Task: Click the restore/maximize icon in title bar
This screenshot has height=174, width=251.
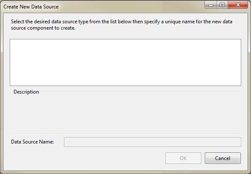Action: click(x=222, y=5)
